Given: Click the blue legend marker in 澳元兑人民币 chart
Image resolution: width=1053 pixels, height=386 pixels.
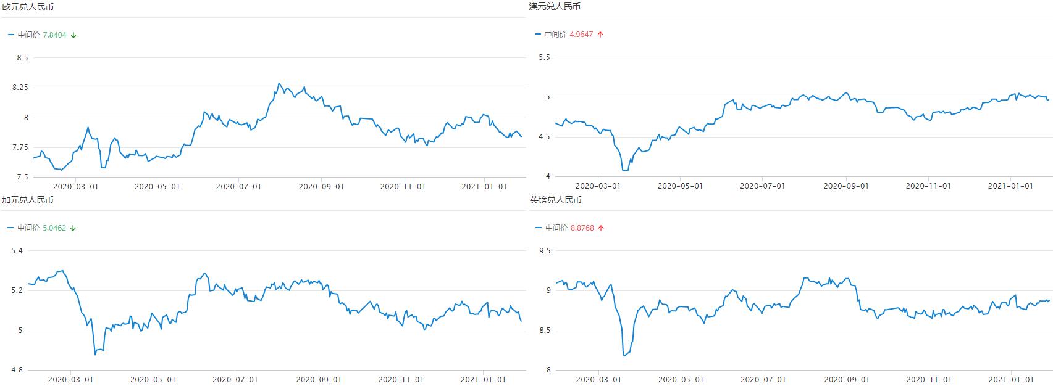Looking at the screenshot, I should point(537,35).
